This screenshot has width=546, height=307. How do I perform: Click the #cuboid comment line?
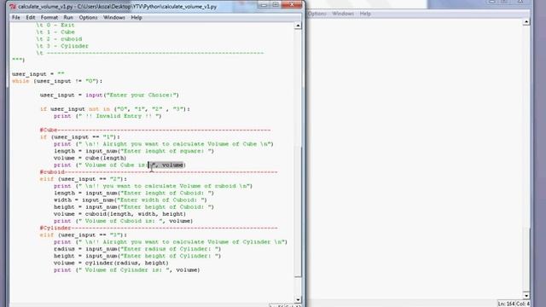coord(159,172)
